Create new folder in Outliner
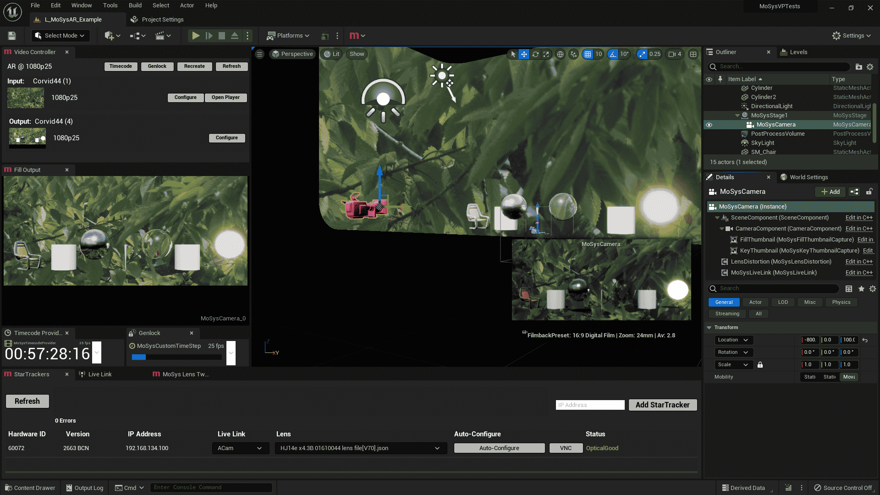This screenshot has width=880, height=495. [859, 67]
